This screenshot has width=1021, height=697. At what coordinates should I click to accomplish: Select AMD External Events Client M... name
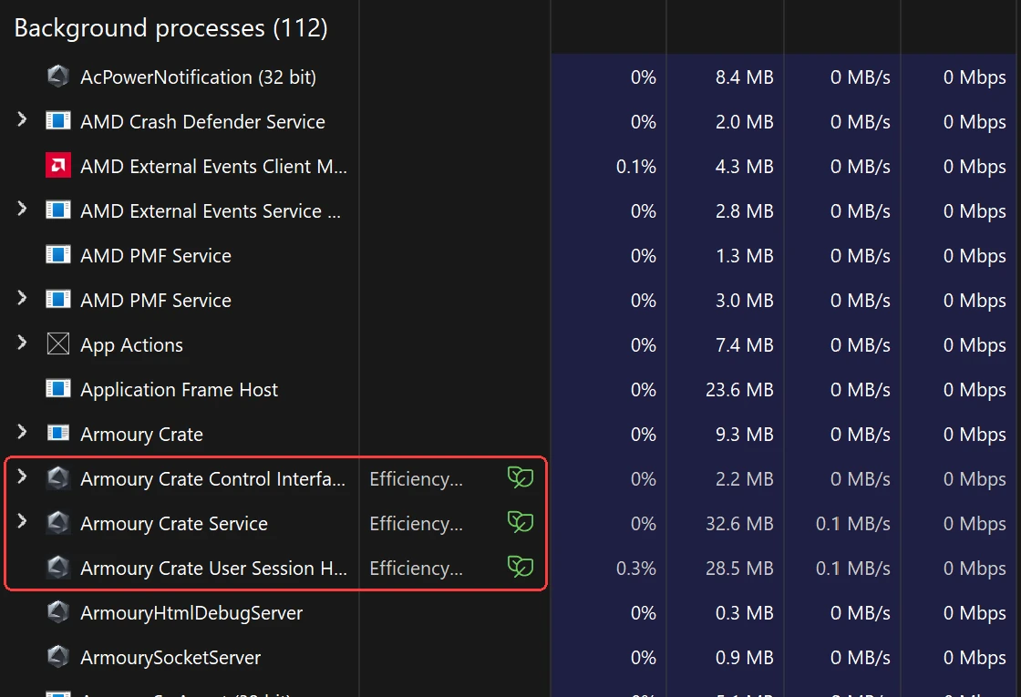[213, 167]
